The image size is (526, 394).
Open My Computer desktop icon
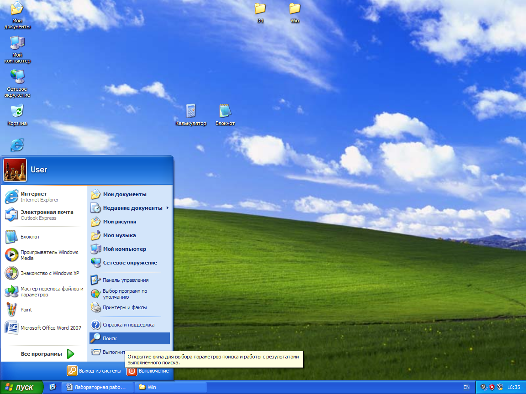coord(17,49)
